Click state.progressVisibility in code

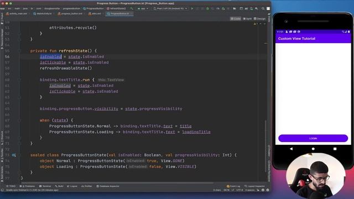coord(154,109)
